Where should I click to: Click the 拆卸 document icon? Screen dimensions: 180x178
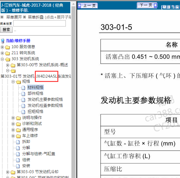(x=18, y=142)
